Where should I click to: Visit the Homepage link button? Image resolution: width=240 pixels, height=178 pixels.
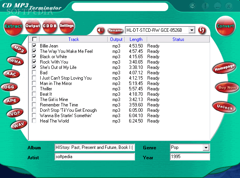click(225, 67)
